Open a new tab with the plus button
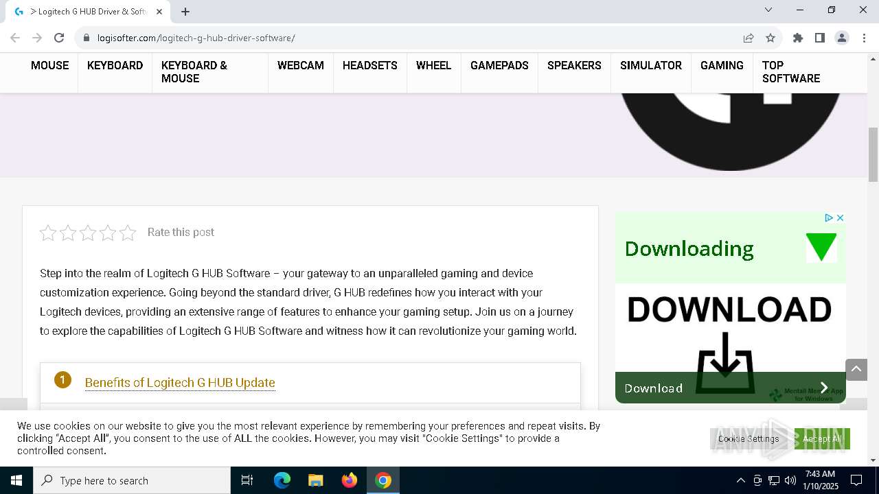Viewport: 879px width, 494px height. tap(185, 12)
